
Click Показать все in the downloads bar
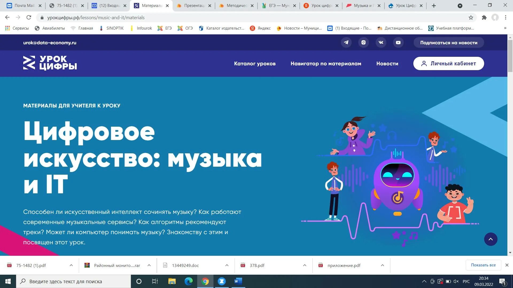point(484,265)
